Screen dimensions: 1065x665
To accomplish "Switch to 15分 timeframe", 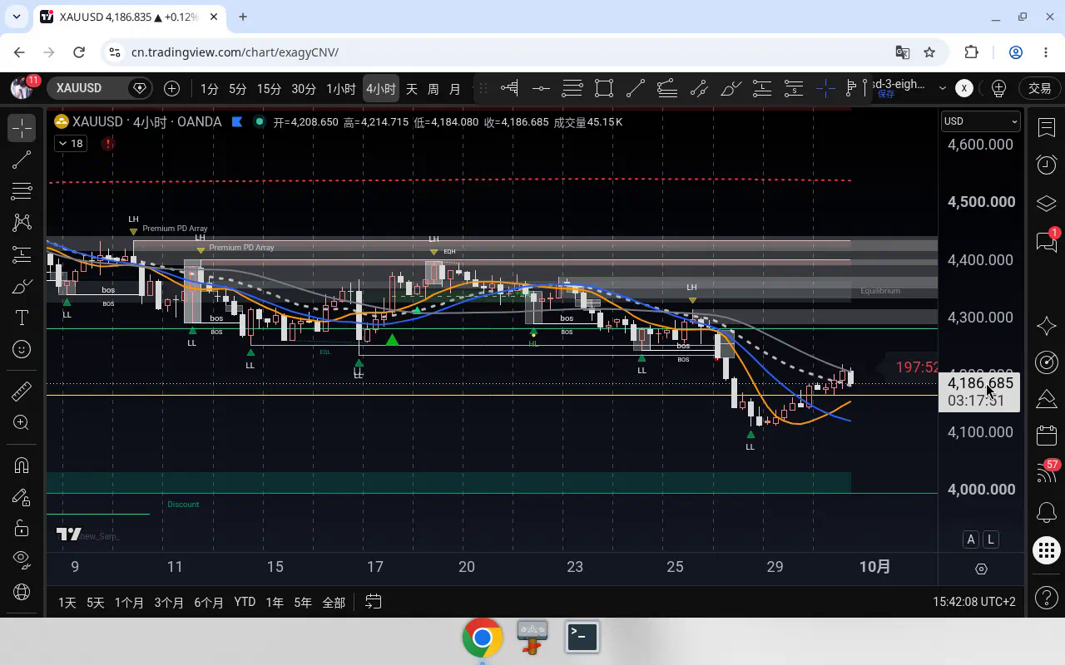I will 269,88.
